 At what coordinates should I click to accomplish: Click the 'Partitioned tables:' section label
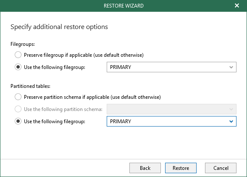click(x=30, y=86)
